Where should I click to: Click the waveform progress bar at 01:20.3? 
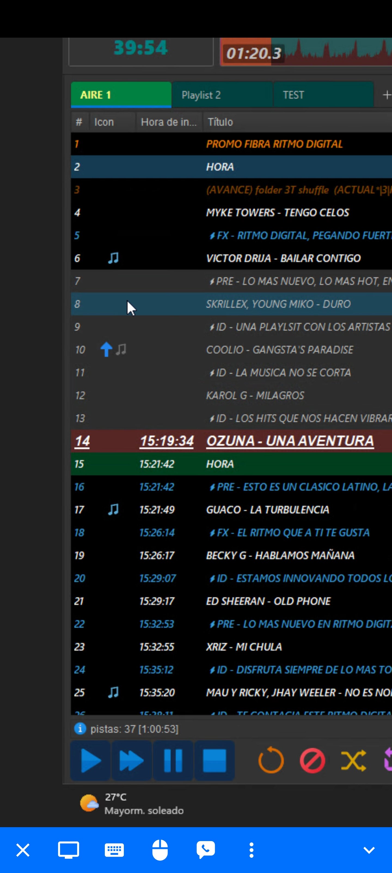(306, 53)
